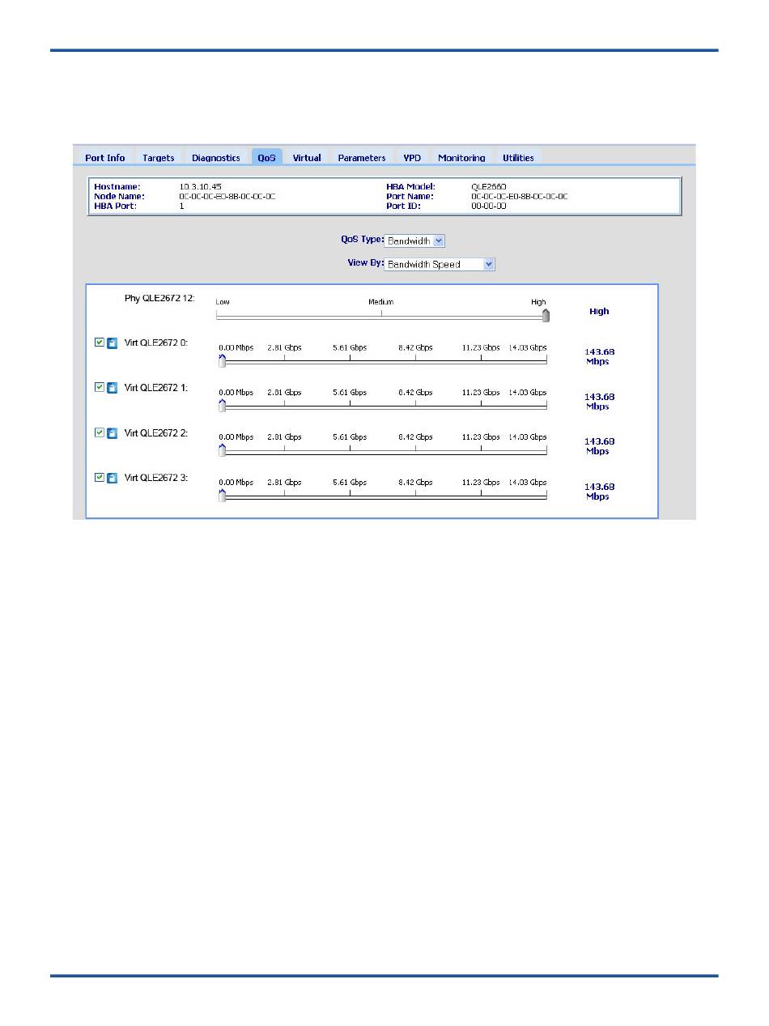Toggle the lock icon for Virt QLE2672 3
Image resolution: width=769 pixels, height=1026 pixels.
tap(113, 478)
